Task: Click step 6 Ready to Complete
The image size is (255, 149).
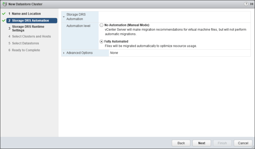Action: click(26, 50)
